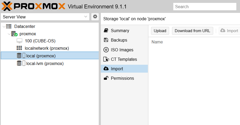This screenshot has width=240, height=125.
Task: Sort by the Name column header
Action: [x=157, y=42]
